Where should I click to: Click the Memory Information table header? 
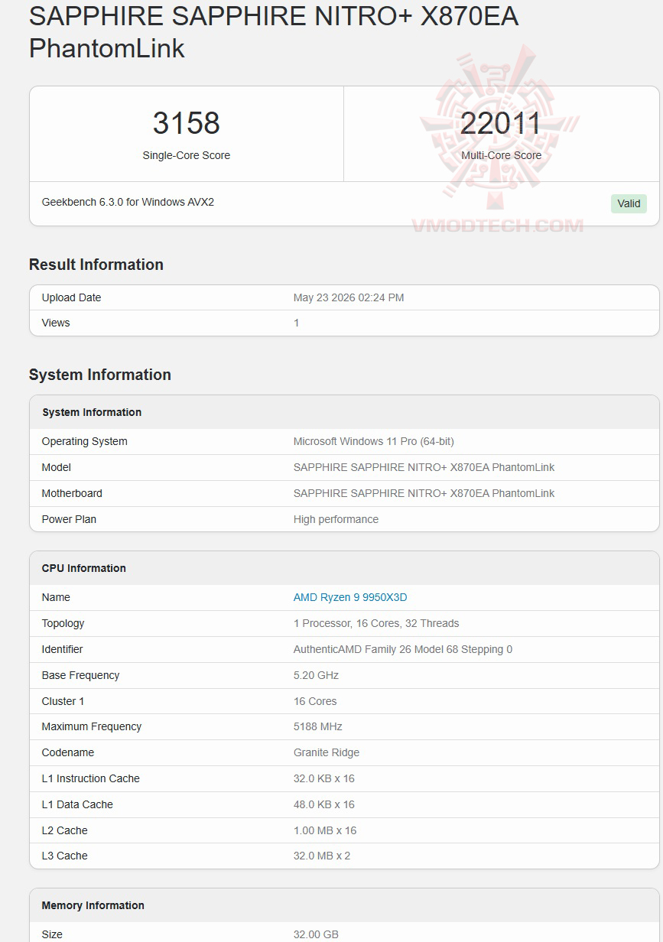point(93,905)
